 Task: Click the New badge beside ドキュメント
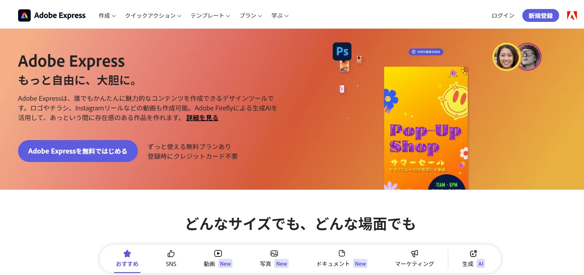(x=360, y=264)
